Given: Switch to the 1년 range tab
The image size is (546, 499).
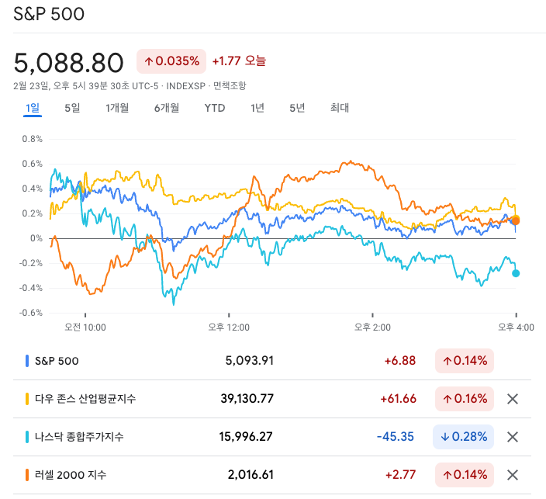Looking at the screenshot, I should 257,108.
